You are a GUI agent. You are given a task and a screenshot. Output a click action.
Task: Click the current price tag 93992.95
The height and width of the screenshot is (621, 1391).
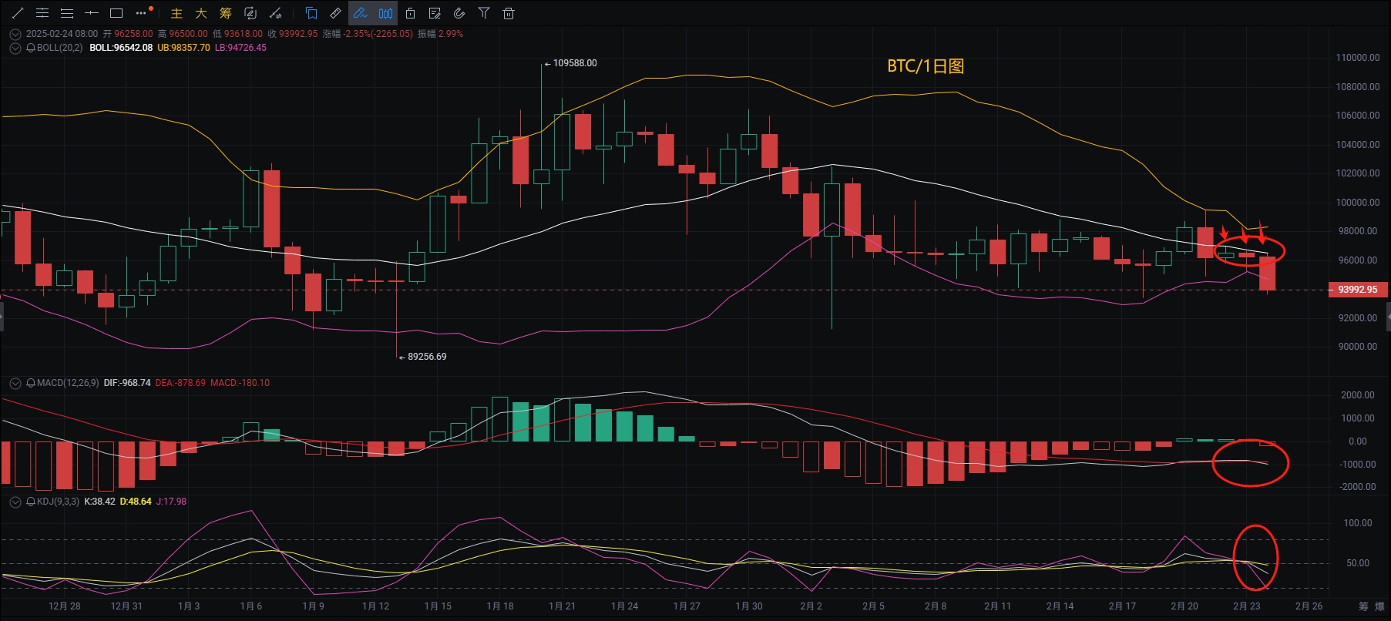coord(1358,290)
